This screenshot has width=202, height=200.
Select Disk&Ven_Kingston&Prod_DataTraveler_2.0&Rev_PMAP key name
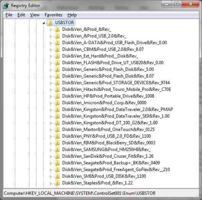tap(118, 110)
